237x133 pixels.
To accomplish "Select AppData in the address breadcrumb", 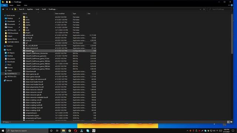I will pyautogui.click(x=30, y=9).
